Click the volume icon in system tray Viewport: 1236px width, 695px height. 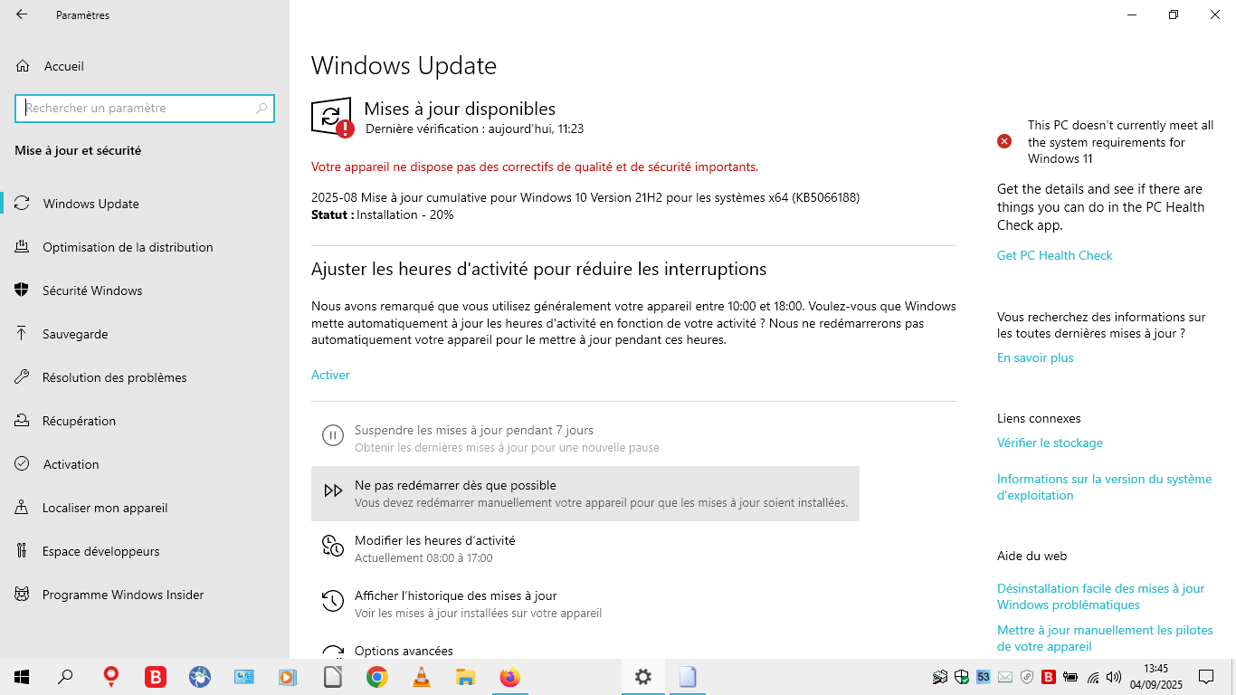tap(1113, 677)
